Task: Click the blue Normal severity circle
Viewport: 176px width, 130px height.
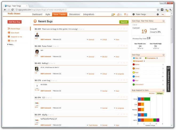Action: pos(134,76)
